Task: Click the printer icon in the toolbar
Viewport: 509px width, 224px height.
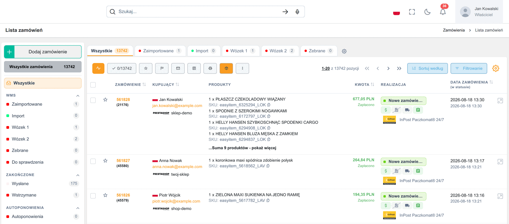Action: click(x=210, y=68)
